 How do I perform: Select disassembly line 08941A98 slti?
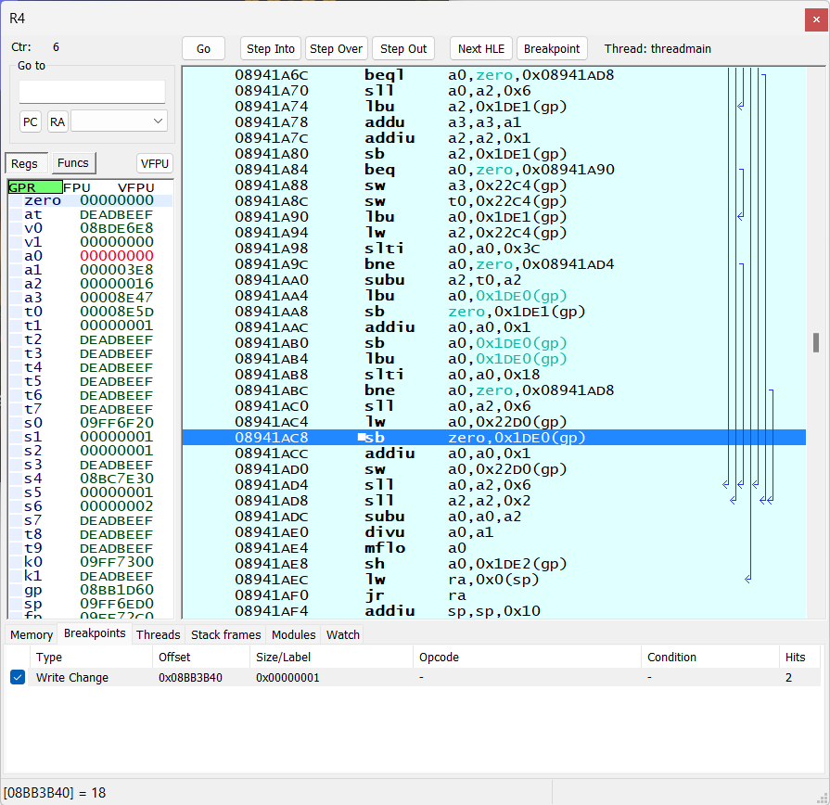coord(494,249)
